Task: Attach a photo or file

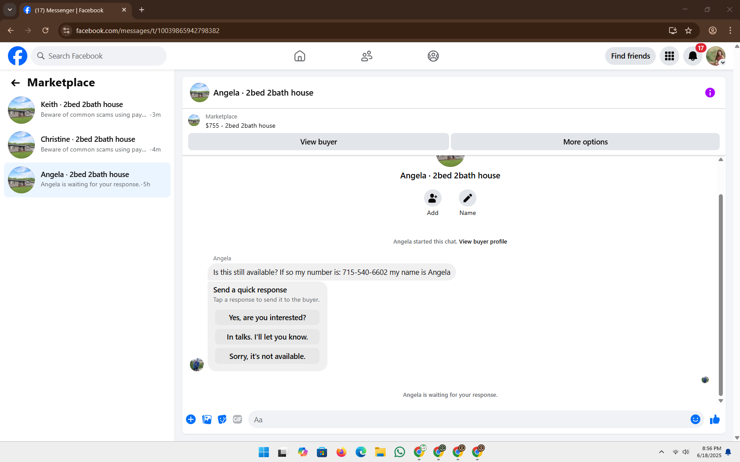Action: click(207, 419)
